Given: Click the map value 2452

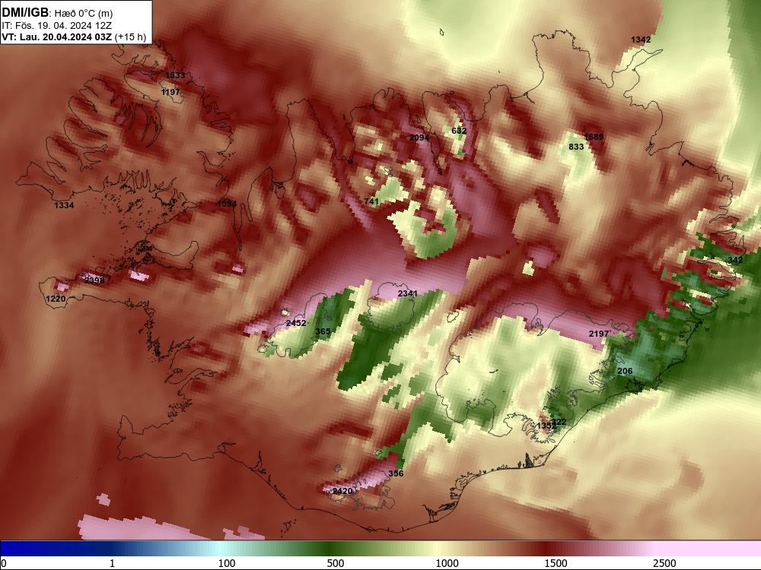Looking at the screenshot, I should pyautogui.click(x=296, y=323).
